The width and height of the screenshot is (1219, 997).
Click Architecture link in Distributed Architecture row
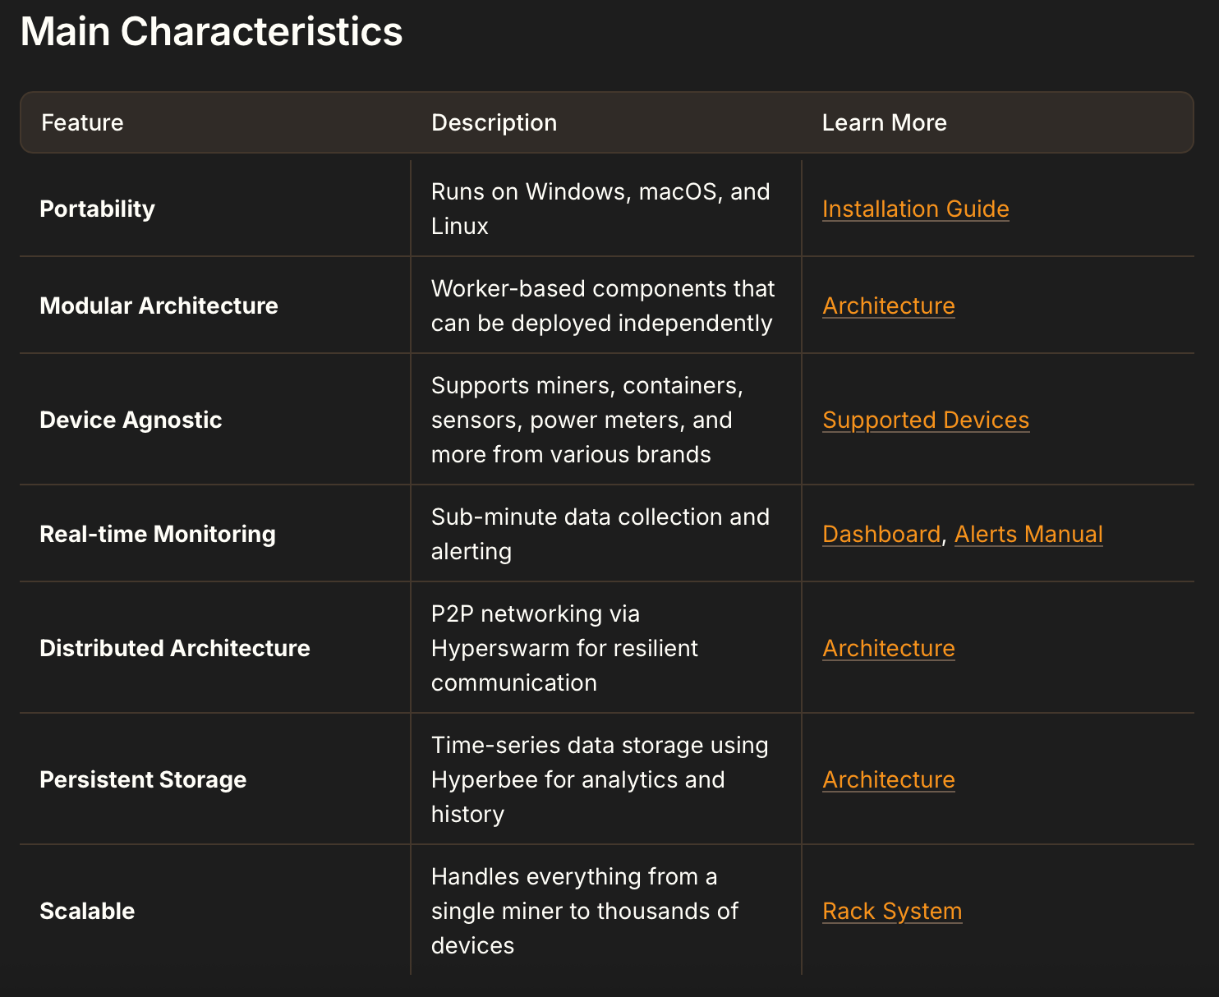[888, 648]
